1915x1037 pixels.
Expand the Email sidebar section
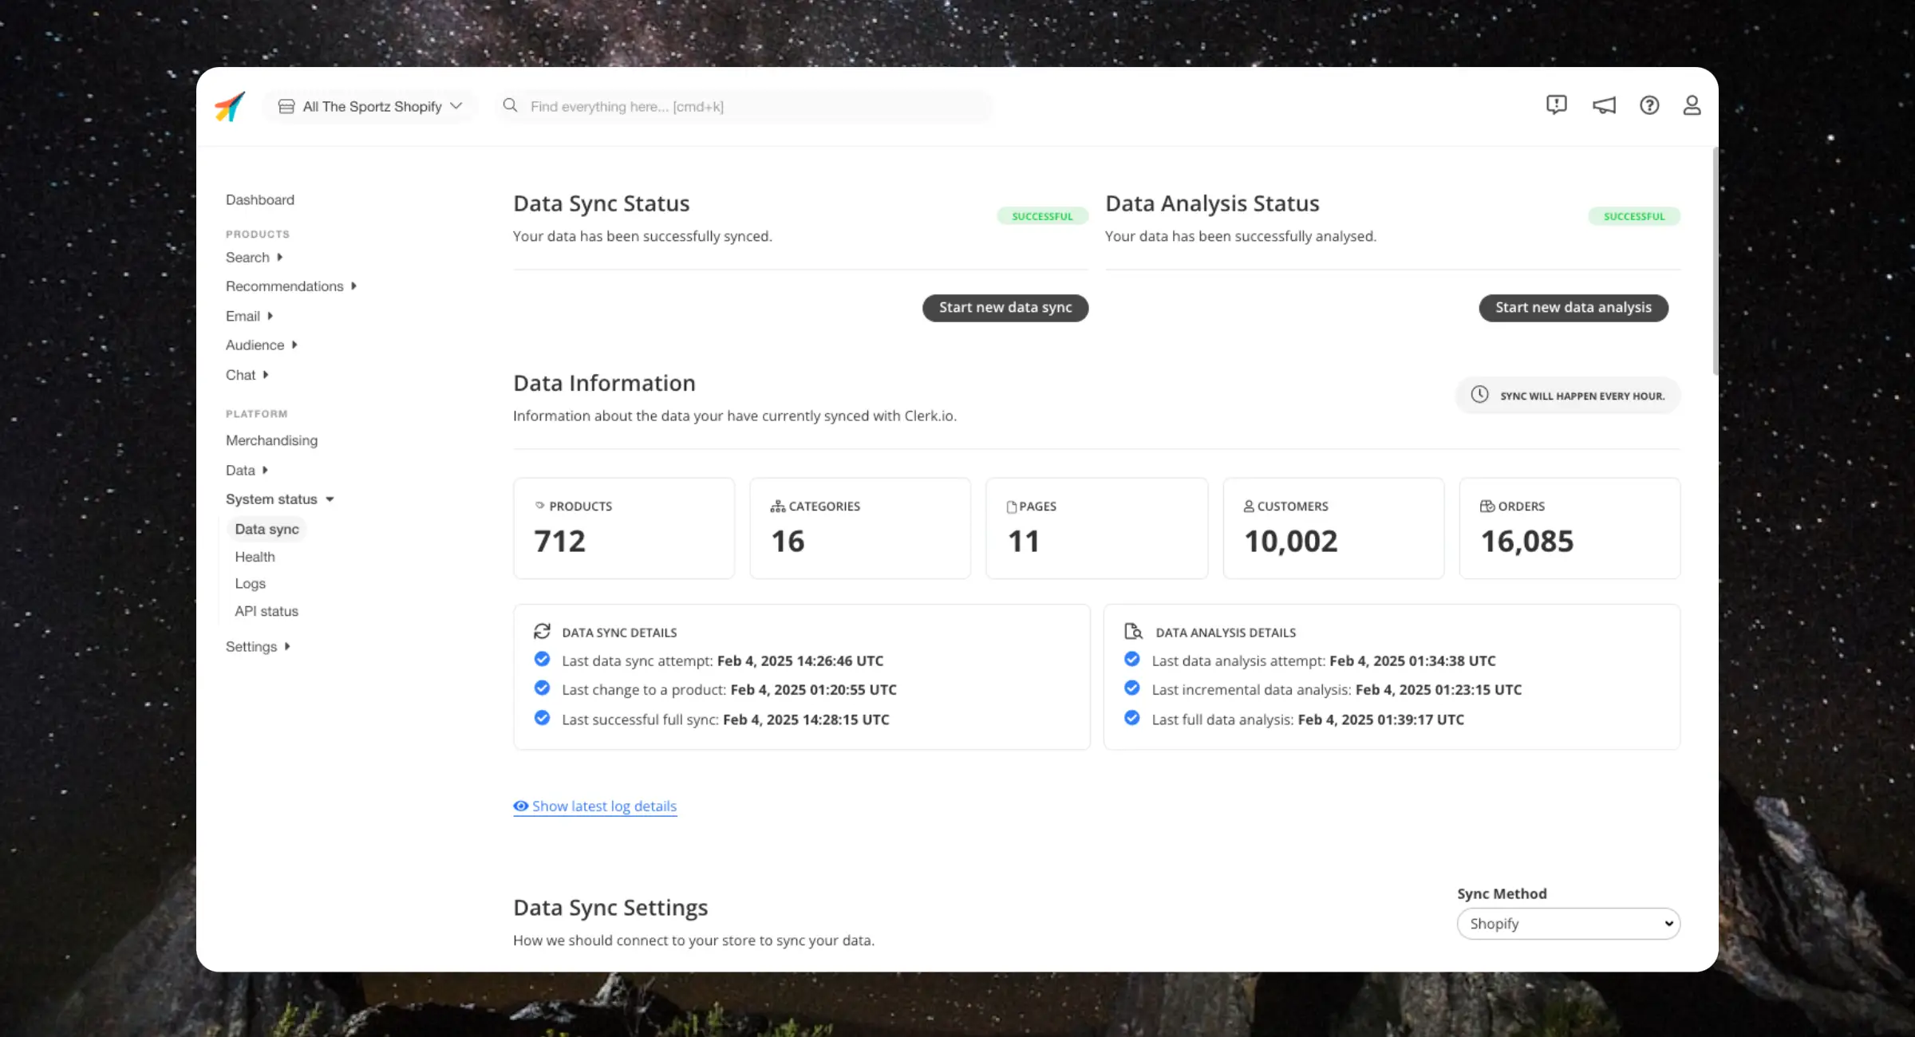(249, 316)
